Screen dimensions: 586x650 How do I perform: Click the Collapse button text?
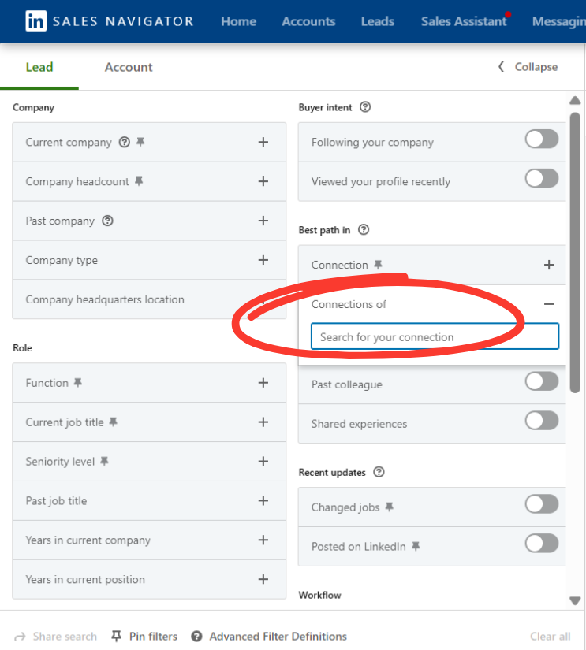click(536, 67)
